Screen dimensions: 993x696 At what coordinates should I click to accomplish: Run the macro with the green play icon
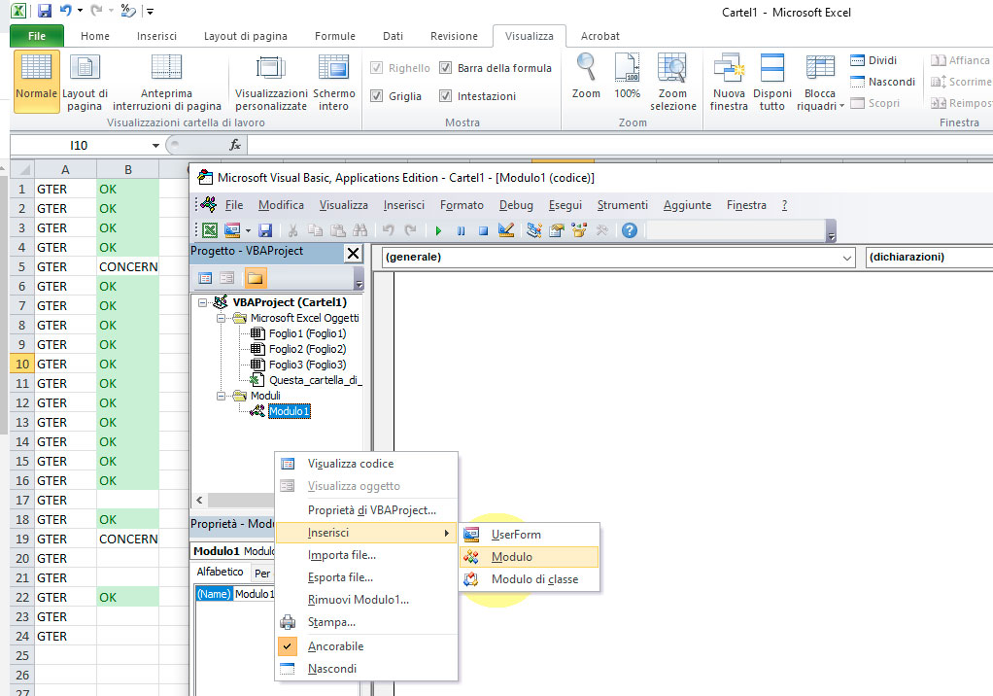pyautogui.click(x=438, y=231)
